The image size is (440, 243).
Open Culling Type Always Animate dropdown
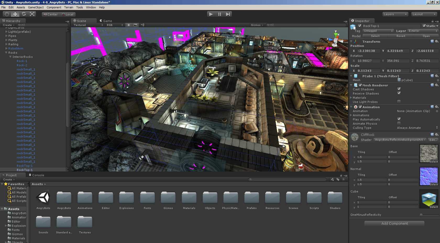(417, 128)
